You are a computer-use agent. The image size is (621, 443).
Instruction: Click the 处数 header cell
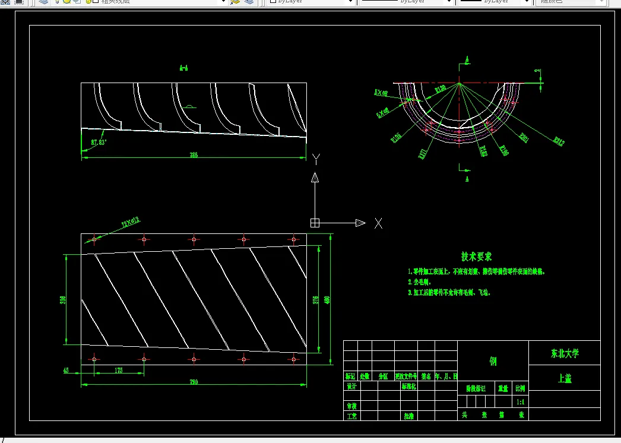(365, 376)
